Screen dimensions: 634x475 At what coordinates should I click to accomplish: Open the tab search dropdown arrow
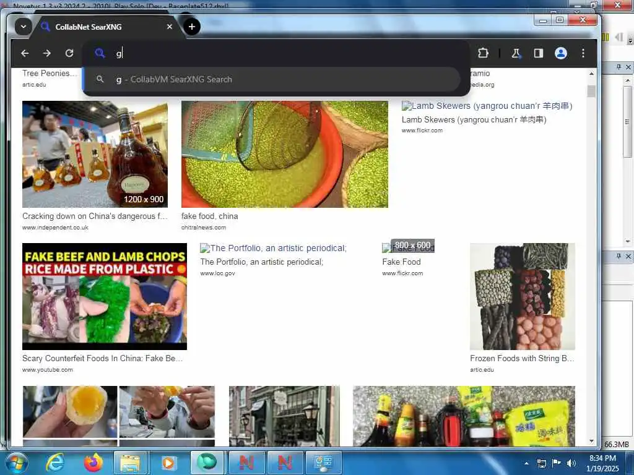point(24,27)
